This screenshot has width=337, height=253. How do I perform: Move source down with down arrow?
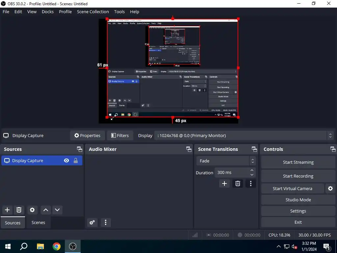[57, 210]
